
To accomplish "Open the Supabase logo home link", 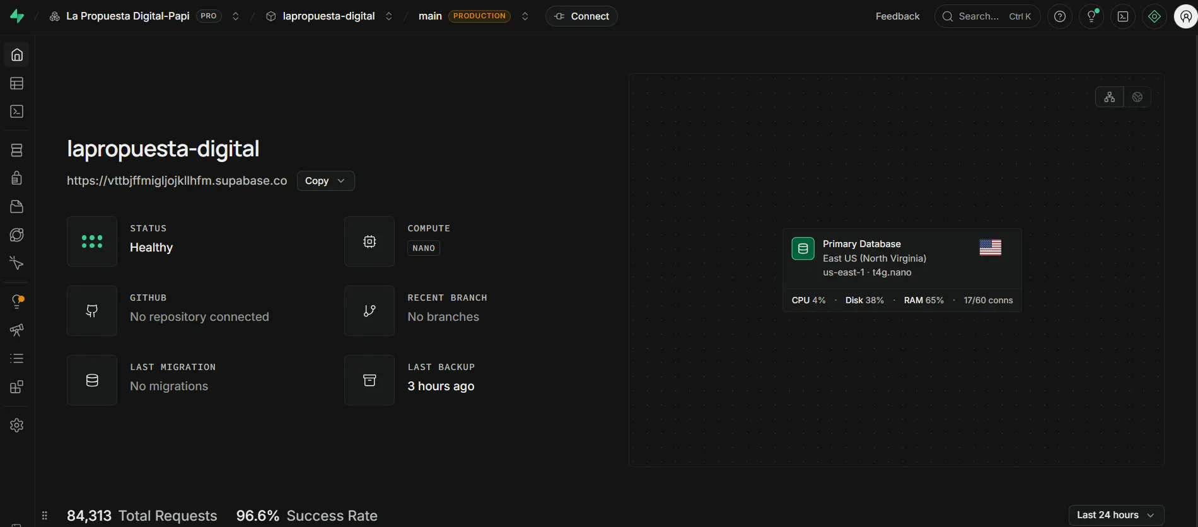I will pos(17,16).
